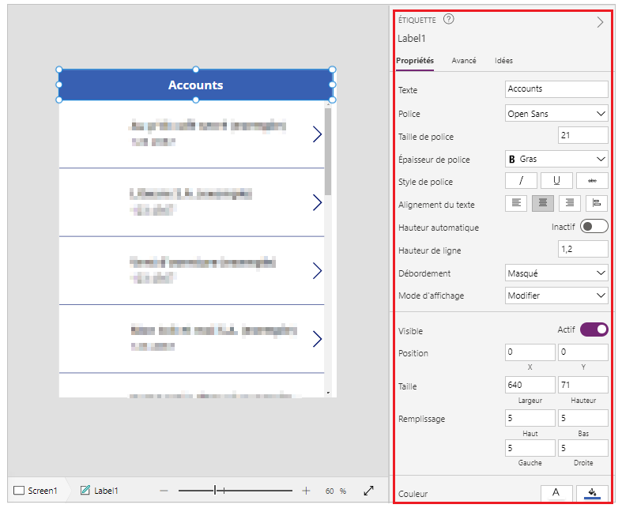Zoom in with the plus button
The image size is (622, 512).
[306, 491]
